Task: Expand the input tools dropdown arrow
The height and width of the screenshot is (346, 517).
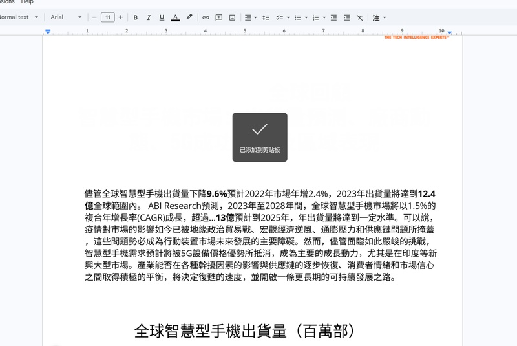Action: (x=385, y=17)
